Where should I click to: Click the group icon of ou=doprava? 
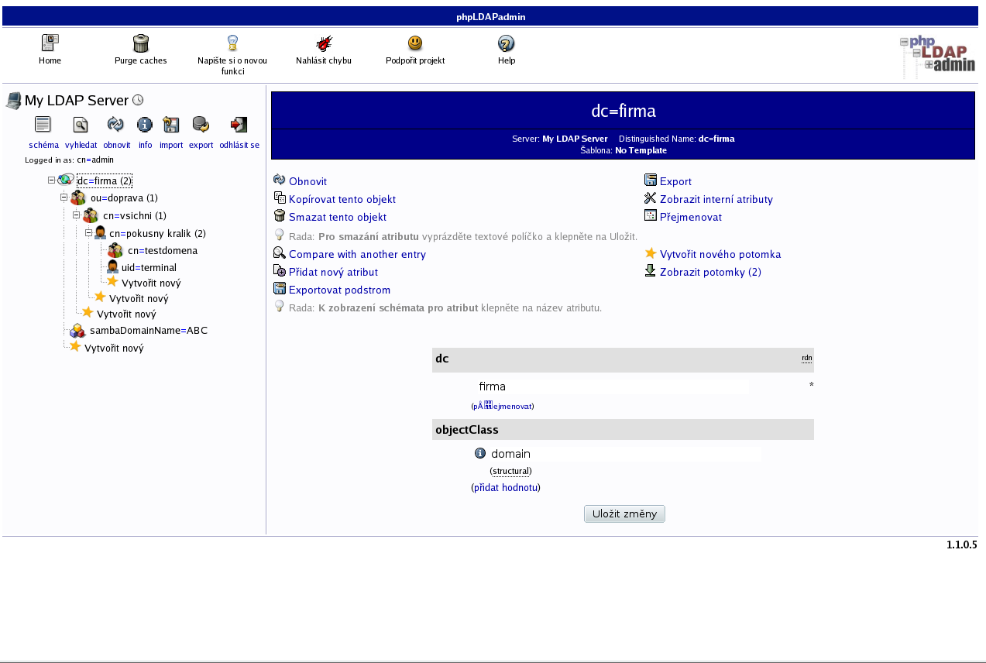78,198
